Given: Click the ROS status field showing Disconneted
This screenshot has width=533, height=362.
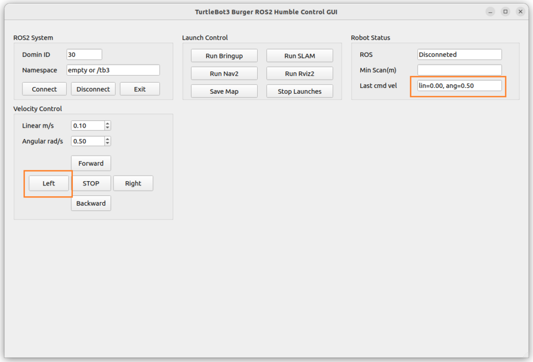Looking at the screenshot, I should pos(459,55).
